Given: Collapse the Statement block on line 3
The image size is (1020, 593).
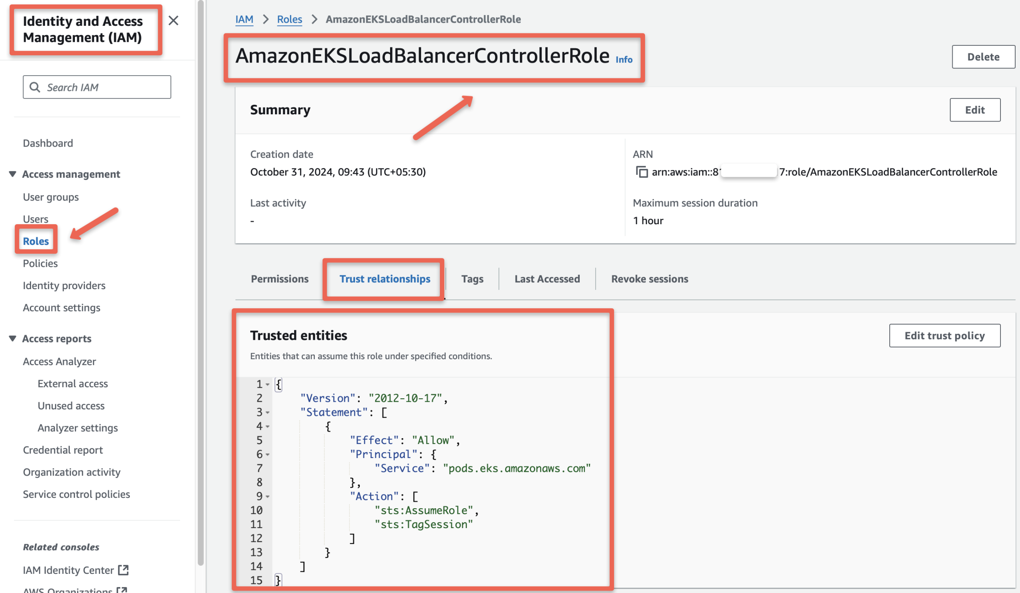Looking at the screenshot, I should coord(269,412).
